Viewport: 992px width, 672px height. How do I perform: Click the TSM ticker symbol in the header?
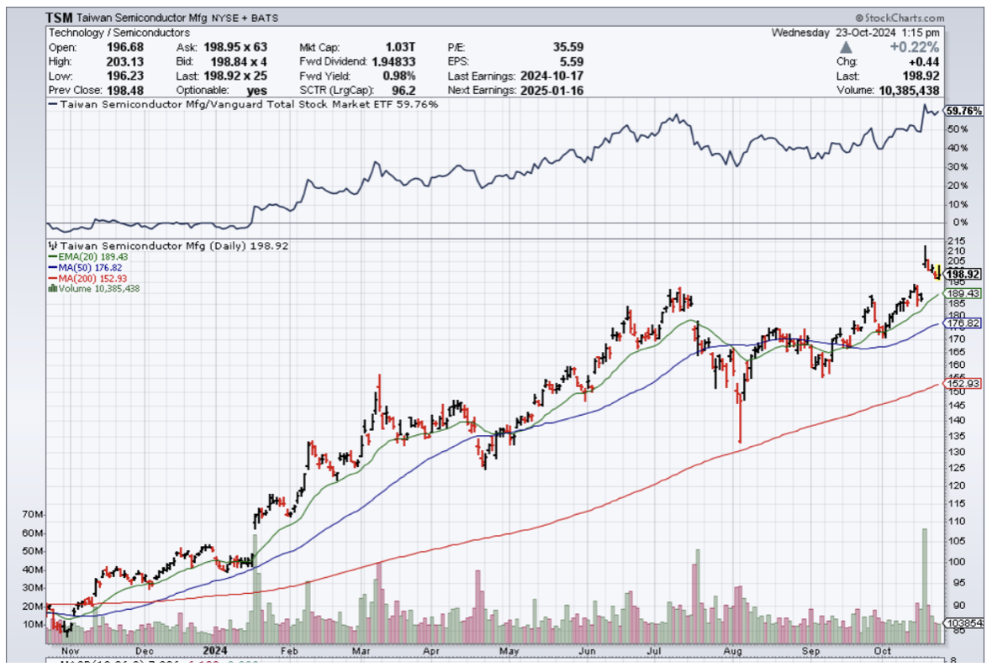coord(59,18)
